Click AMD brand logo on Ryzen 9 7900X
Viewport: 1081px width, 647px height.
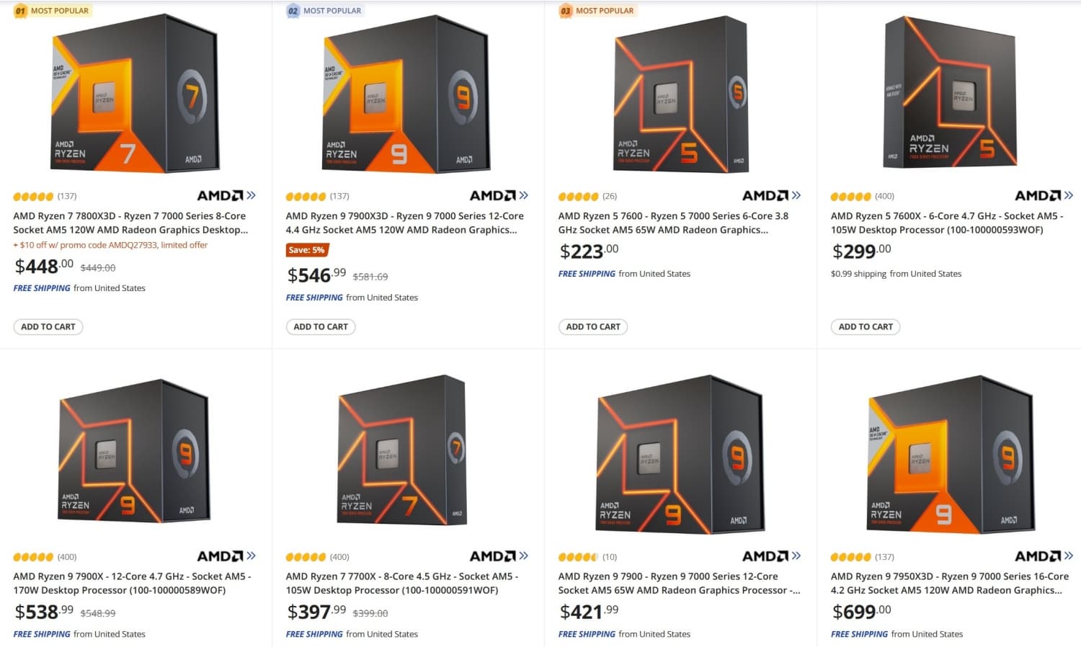pos(226,556)
